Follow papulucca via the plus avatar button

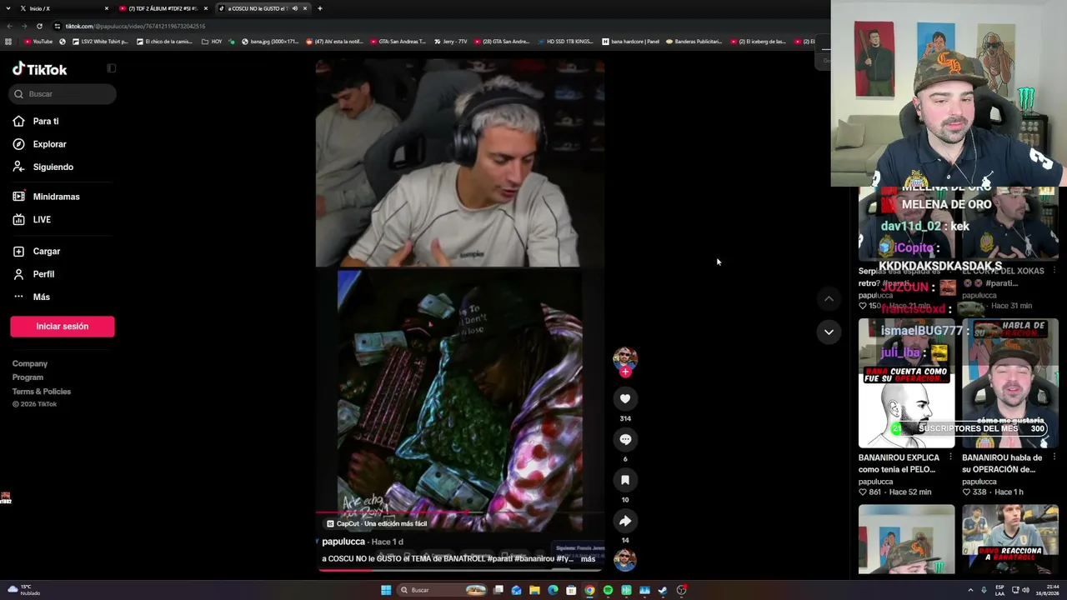(x=625, y=372)
